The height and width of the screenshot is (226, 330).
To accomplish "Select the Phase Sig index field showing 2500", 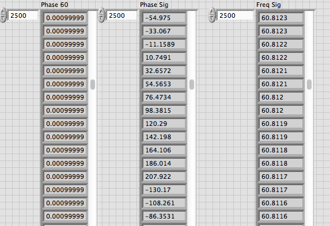I will click(x=122, y=16).
